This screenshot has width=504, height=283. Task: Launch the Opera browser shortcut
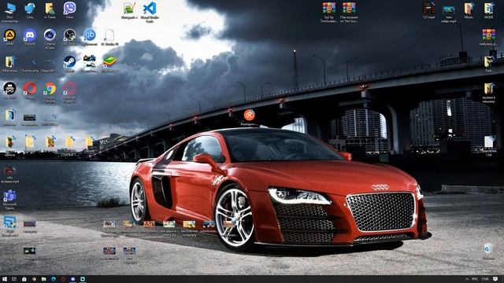[30, 88]
